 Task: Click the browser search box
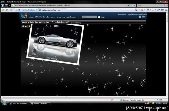tap(150, 5)
